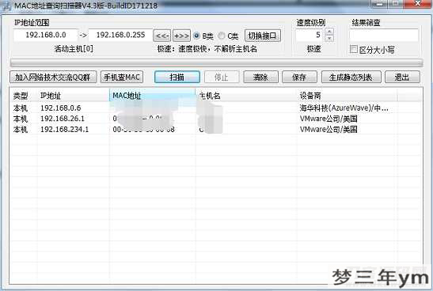The height and width of the screenshot is (291, 433).
Task: Toggle the 区分大小写 checkbox
Action: point(354,49)
